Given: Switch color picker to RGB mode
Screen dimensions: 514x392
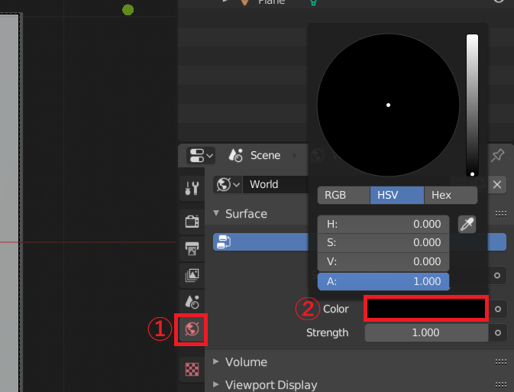Looking at the screenshot, I should (344, 195).
